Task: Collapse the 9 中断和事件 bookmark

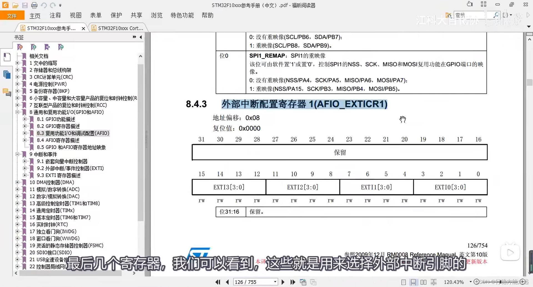Action: [x=17, y=154]
